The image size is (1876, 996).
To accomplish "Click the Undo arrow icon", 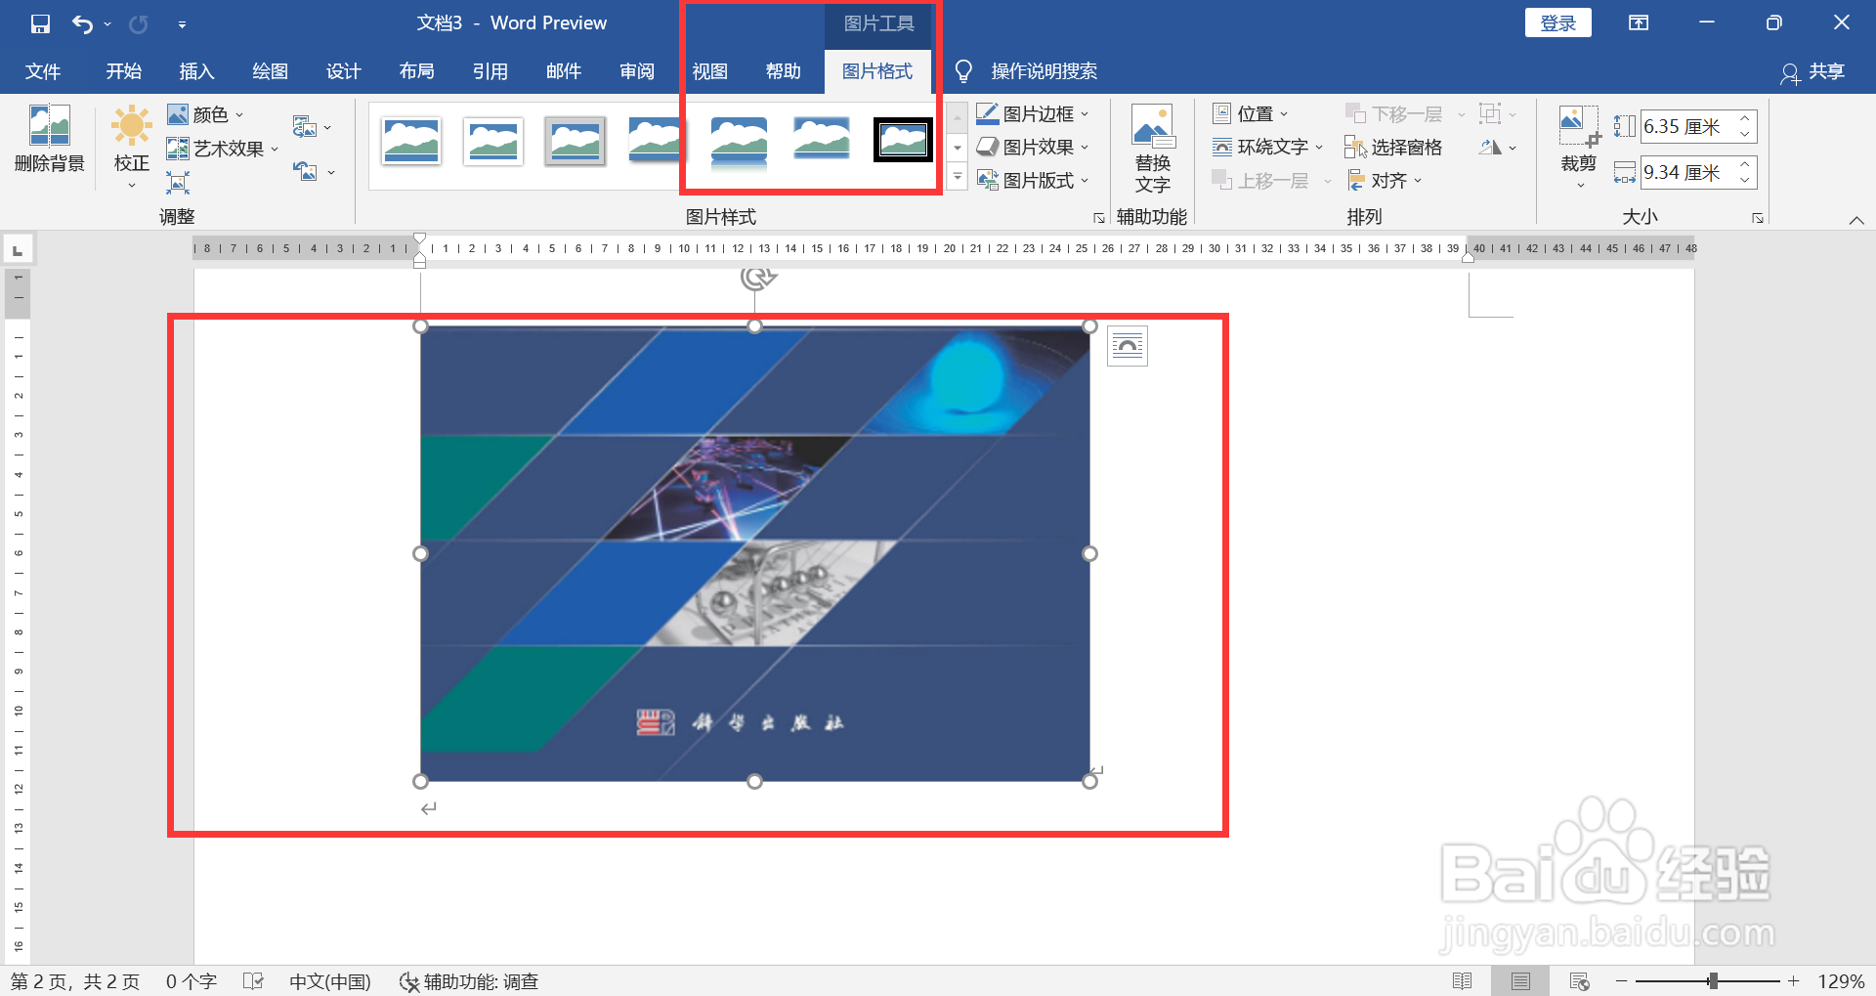I will pos(83,23).
